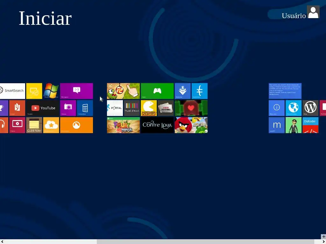Open the green tile with red heart
The height and width of the screenshot is (244, 326).
pos(191,108)
